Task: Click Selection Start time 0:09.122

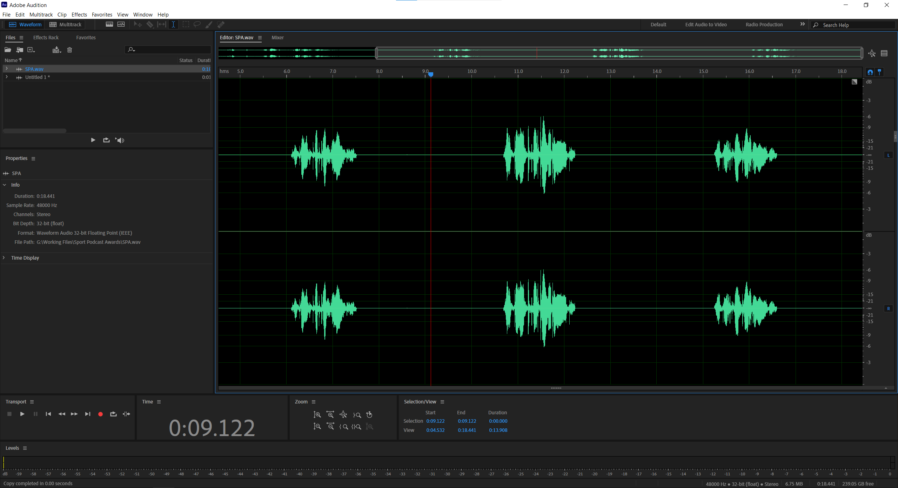Action: tap(435, 421)
